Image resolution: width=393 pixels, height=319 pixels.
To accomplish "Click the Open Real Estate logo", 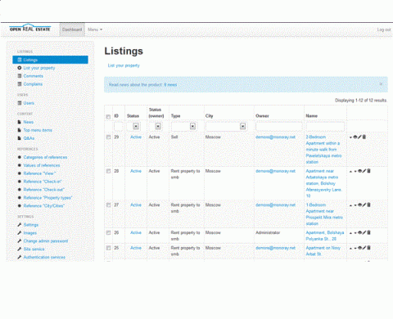I will (29, 28).
